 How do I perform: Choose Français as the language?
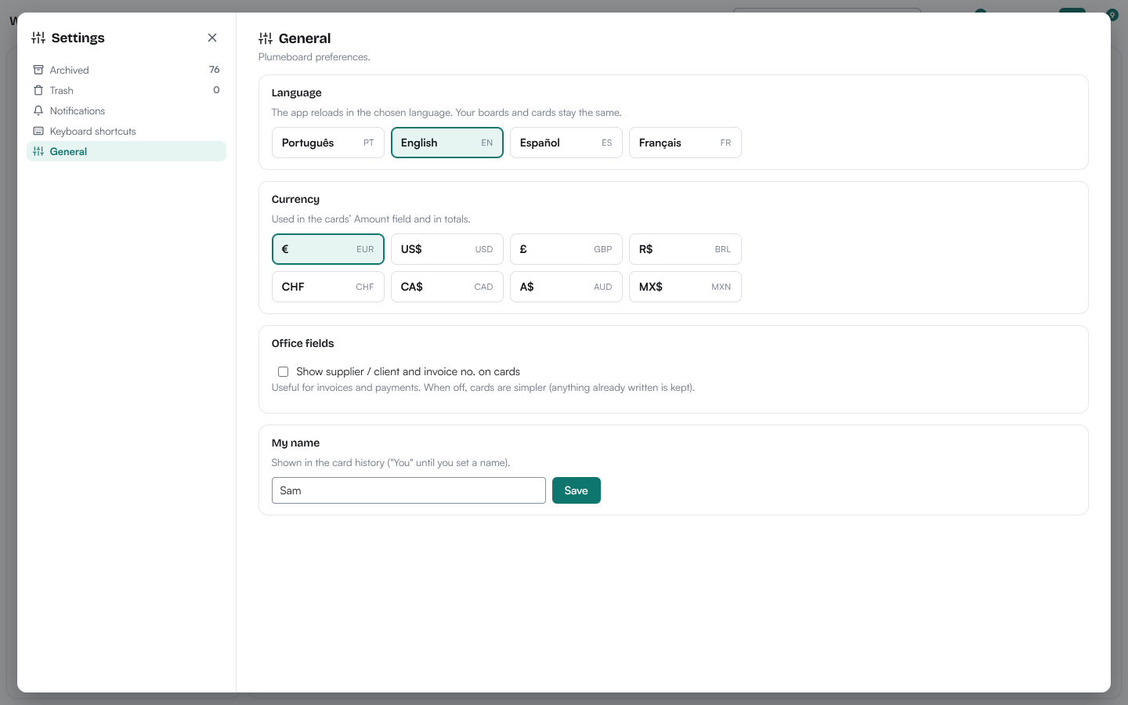(685, 143)
